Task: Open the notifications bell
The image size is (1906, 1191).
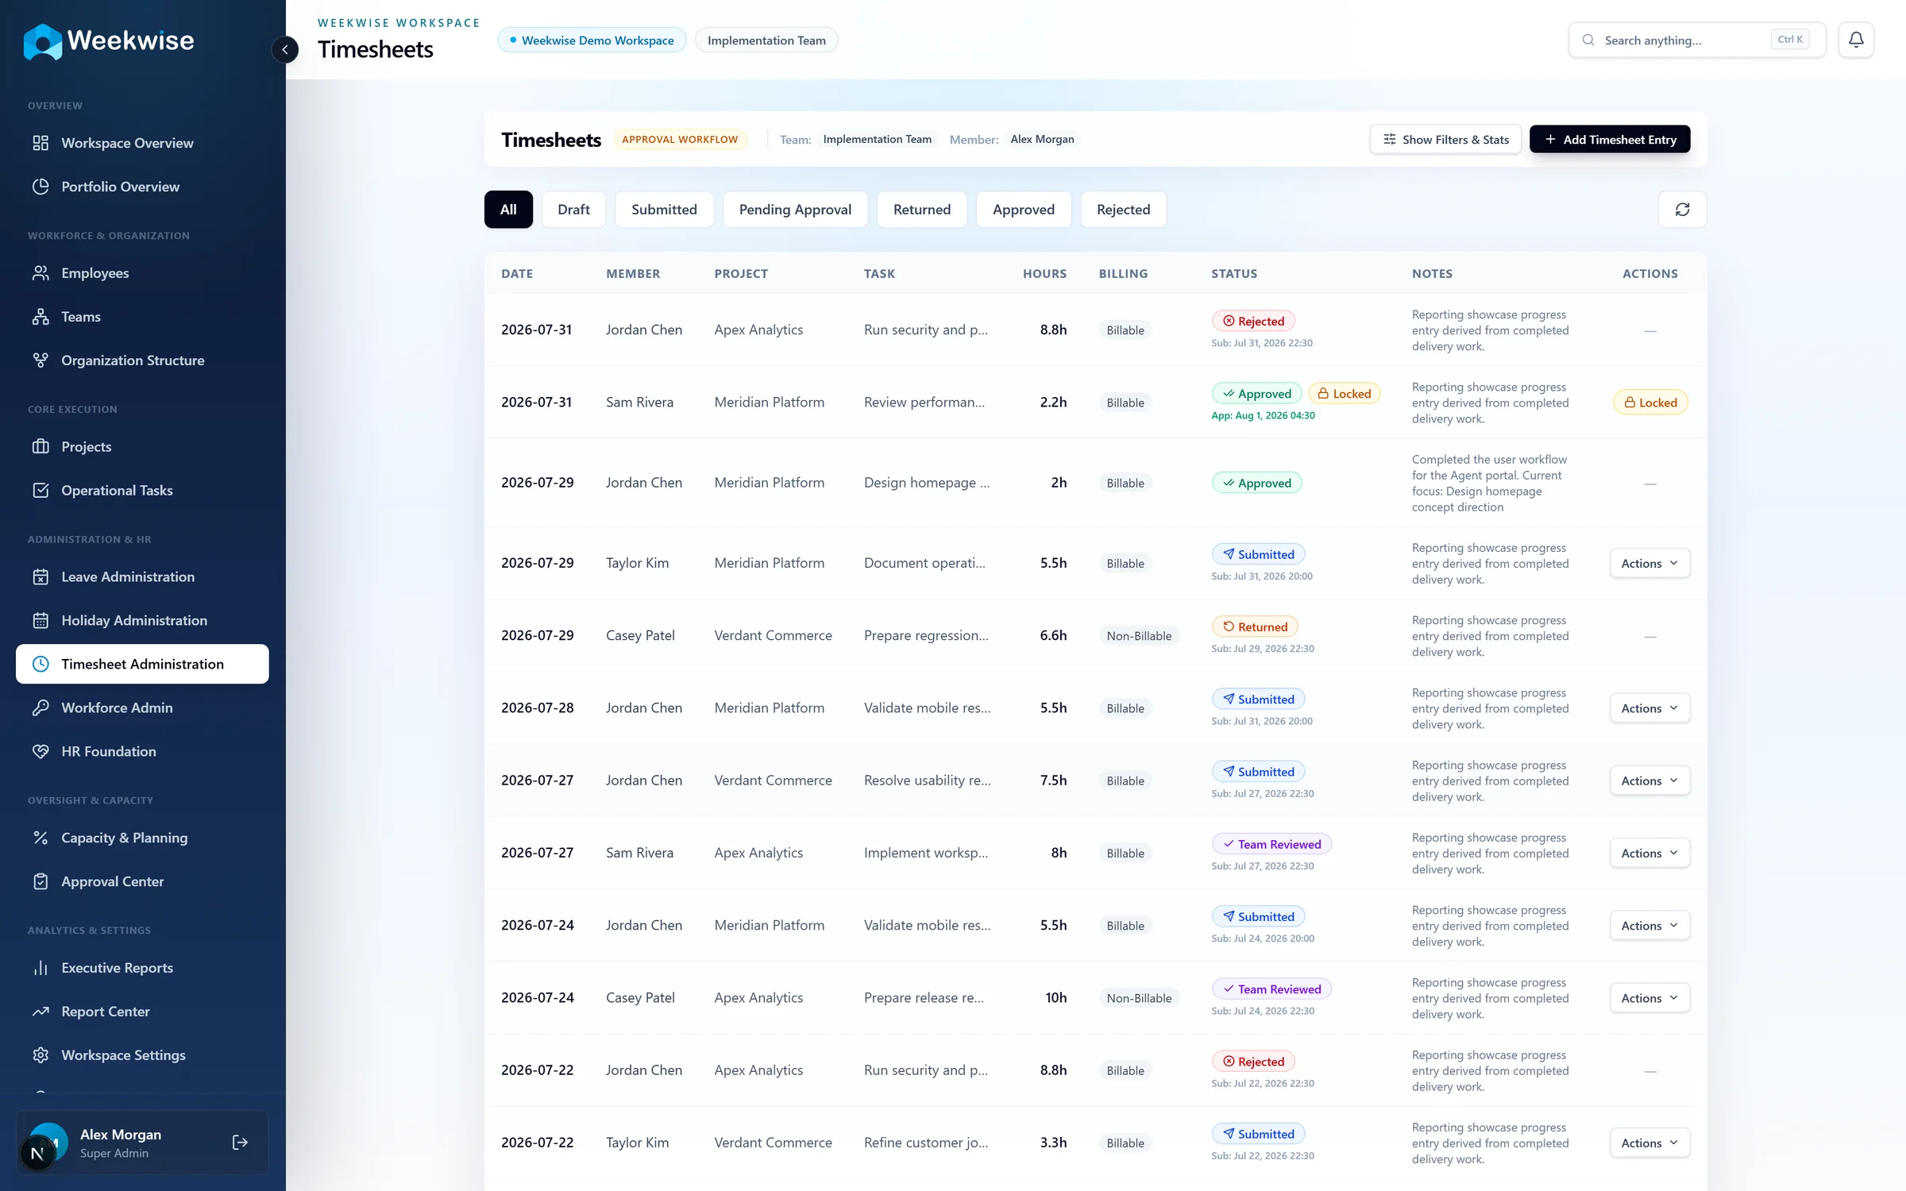Action: pos(1856,40)
